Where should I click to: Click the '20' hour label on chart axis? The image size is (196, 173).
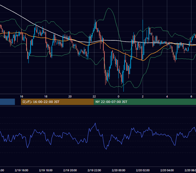70,96
